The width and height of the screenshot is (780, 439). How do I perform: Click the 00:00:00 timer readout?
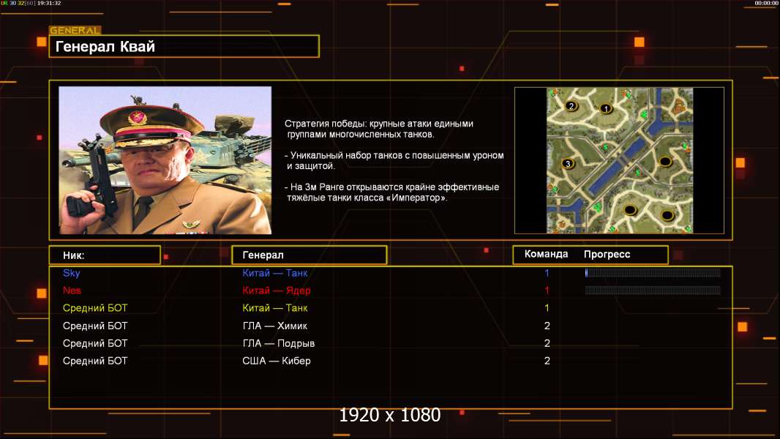tap(767, 3)
